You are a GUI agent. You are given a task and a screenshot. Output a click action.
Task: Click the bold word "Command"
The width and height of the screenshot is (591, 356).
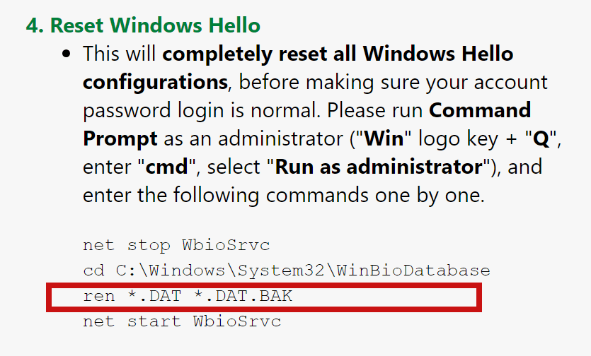pyautogui.click(x=480, y=110)
